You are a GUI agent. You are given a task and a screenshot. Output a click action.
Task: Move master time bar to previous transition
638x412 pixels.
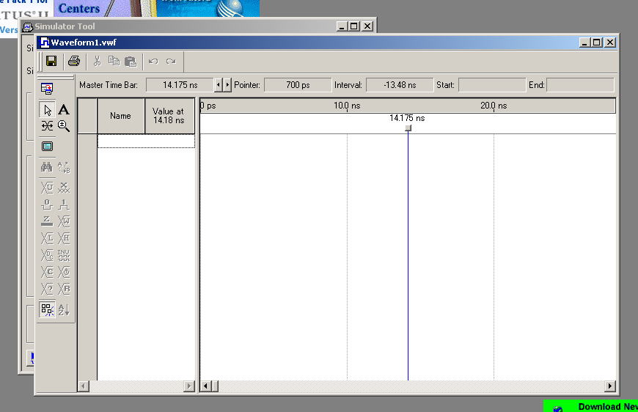coord(219,85)
